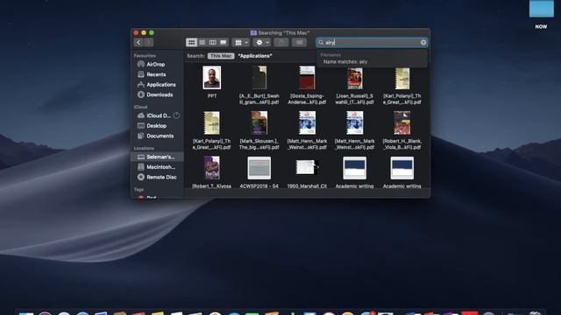Click the Edit Tags toolbar button
The width and height of the screenshot is (561, 315).
[300, 43]
